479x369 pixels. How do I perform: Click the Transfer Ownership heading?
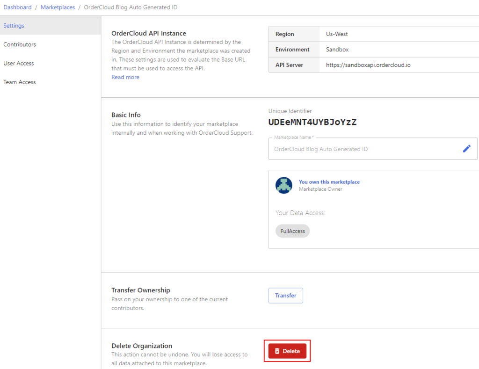coord(141,290)
